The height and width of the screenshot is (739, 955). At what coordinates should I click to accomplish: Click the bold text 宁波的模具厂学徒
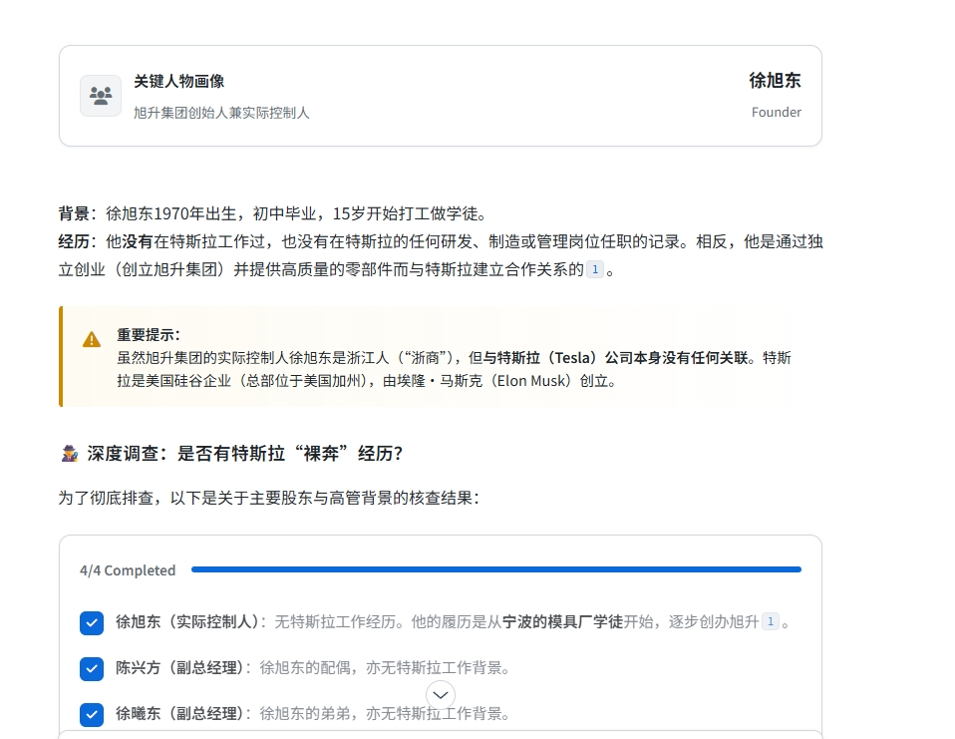click(x=562, y=622)
